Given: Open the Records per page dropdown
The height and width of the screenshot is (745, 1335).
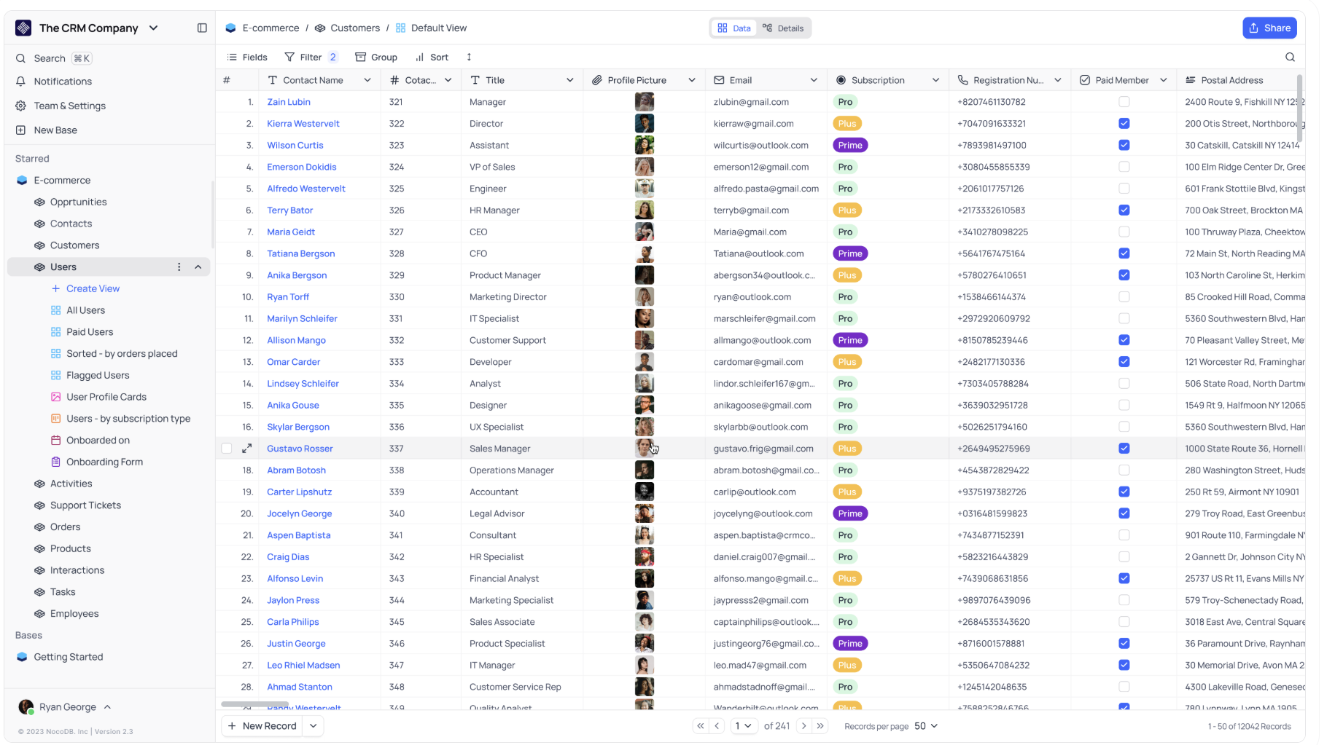Looking at the screenshot, I should tap(926, 726).
